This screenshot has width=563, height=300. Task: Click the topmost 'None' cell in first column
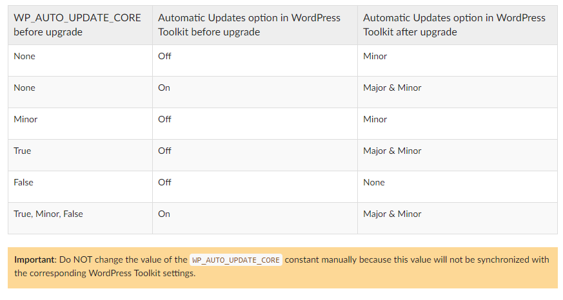(x=25, y=56)
